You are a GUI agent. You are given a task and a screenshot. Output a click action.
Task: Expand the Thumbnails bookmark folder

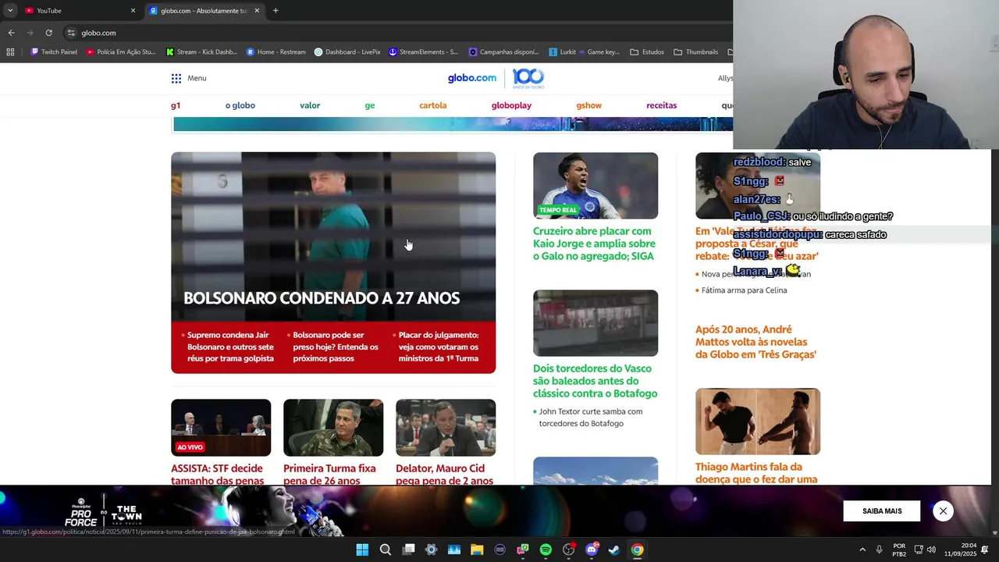(695, 52)
